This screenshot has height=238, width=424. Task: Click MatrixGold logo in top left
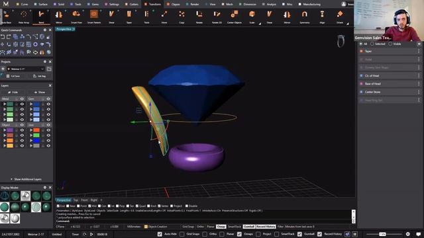(x=6, y=4)
